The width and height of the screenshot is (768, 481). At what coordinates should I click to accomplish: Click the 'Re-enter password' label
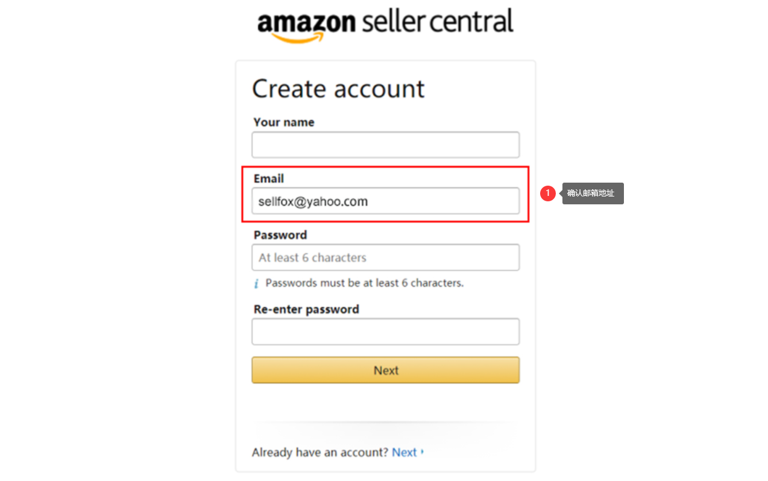pyautogui.click(x=306, y=309)
